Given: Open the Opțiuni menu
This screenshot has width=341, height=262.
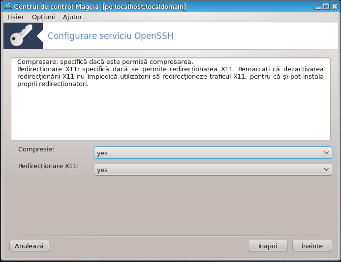Looking at the screenshot, I should (x=43, y=17).
